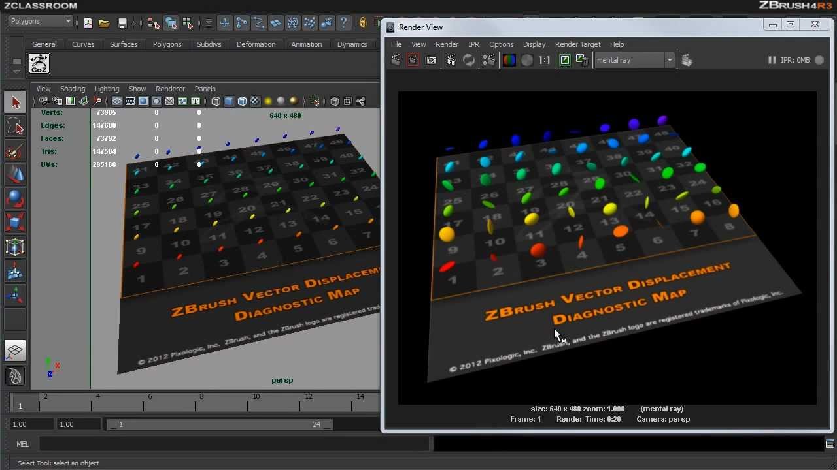Viewport: 837px width, 470px height.
Task: Redo previous render in Render View
Action: tap(396, 60)
